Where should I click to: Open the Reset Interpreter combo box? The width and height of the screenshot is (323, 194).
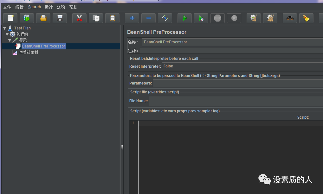coord(242,66)
